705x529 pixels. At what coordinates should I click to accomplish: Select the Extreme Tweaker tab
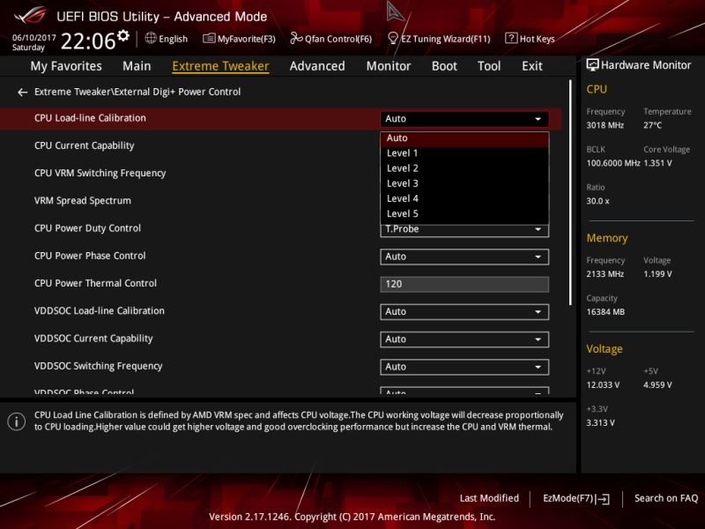click(x=220, y=66)
